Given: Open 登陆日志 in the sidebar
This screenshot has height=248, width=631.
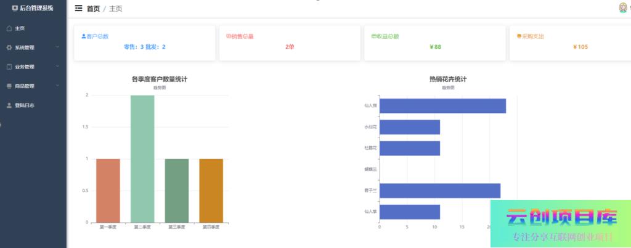Looking at the screenshot, I should pos(25,105).
